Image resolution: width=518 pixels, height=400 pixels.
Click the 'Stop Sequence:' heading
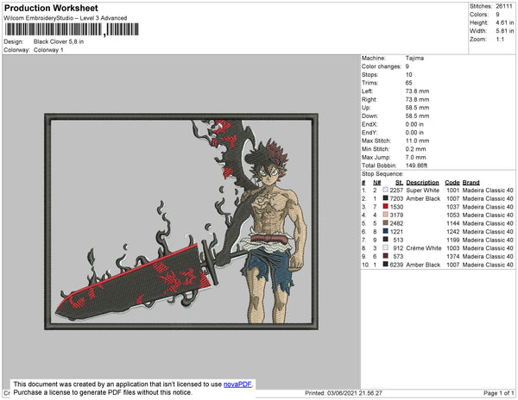(x=382, y=174)
